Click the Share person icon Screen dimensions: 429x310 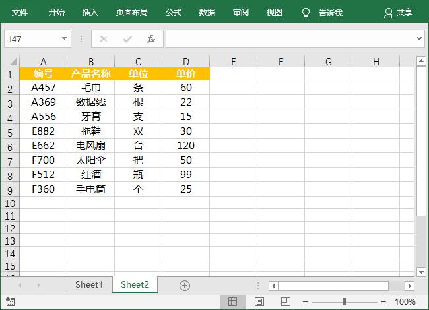[389, 13]
